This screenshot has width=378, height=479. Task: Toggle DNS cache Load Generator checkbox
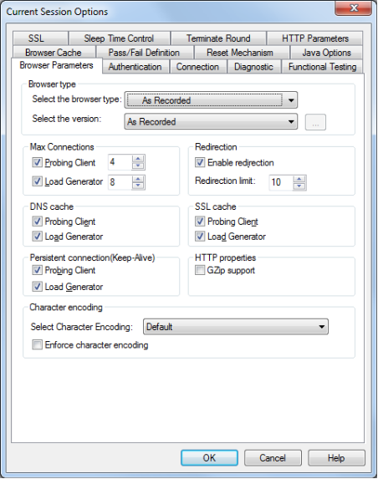37,236
